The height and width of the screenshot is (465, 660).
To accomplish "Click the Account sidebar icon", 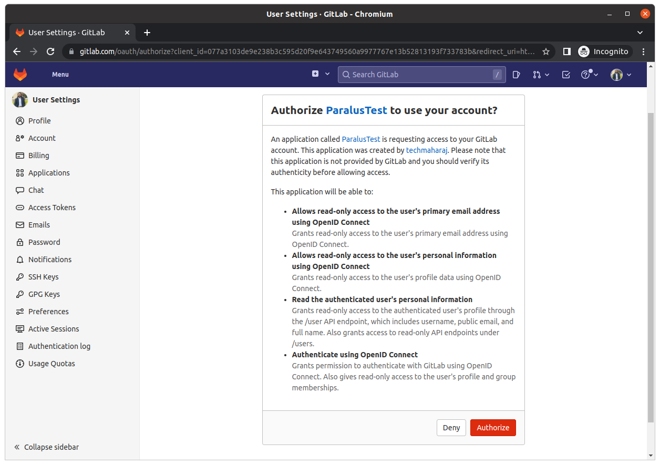I will (20, 138).
